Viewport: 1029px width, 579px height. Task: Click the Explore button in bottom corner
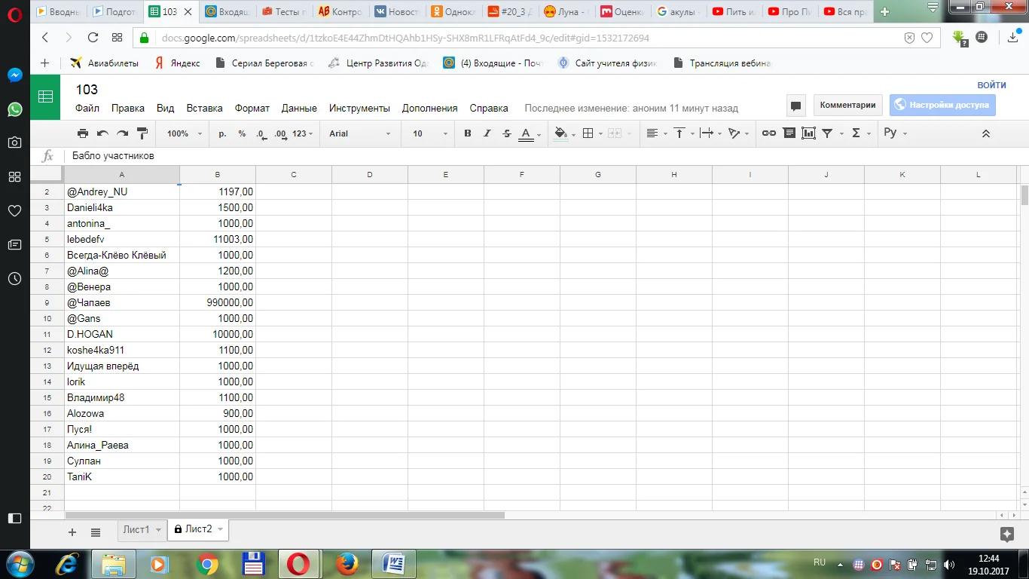[1006, 534]
